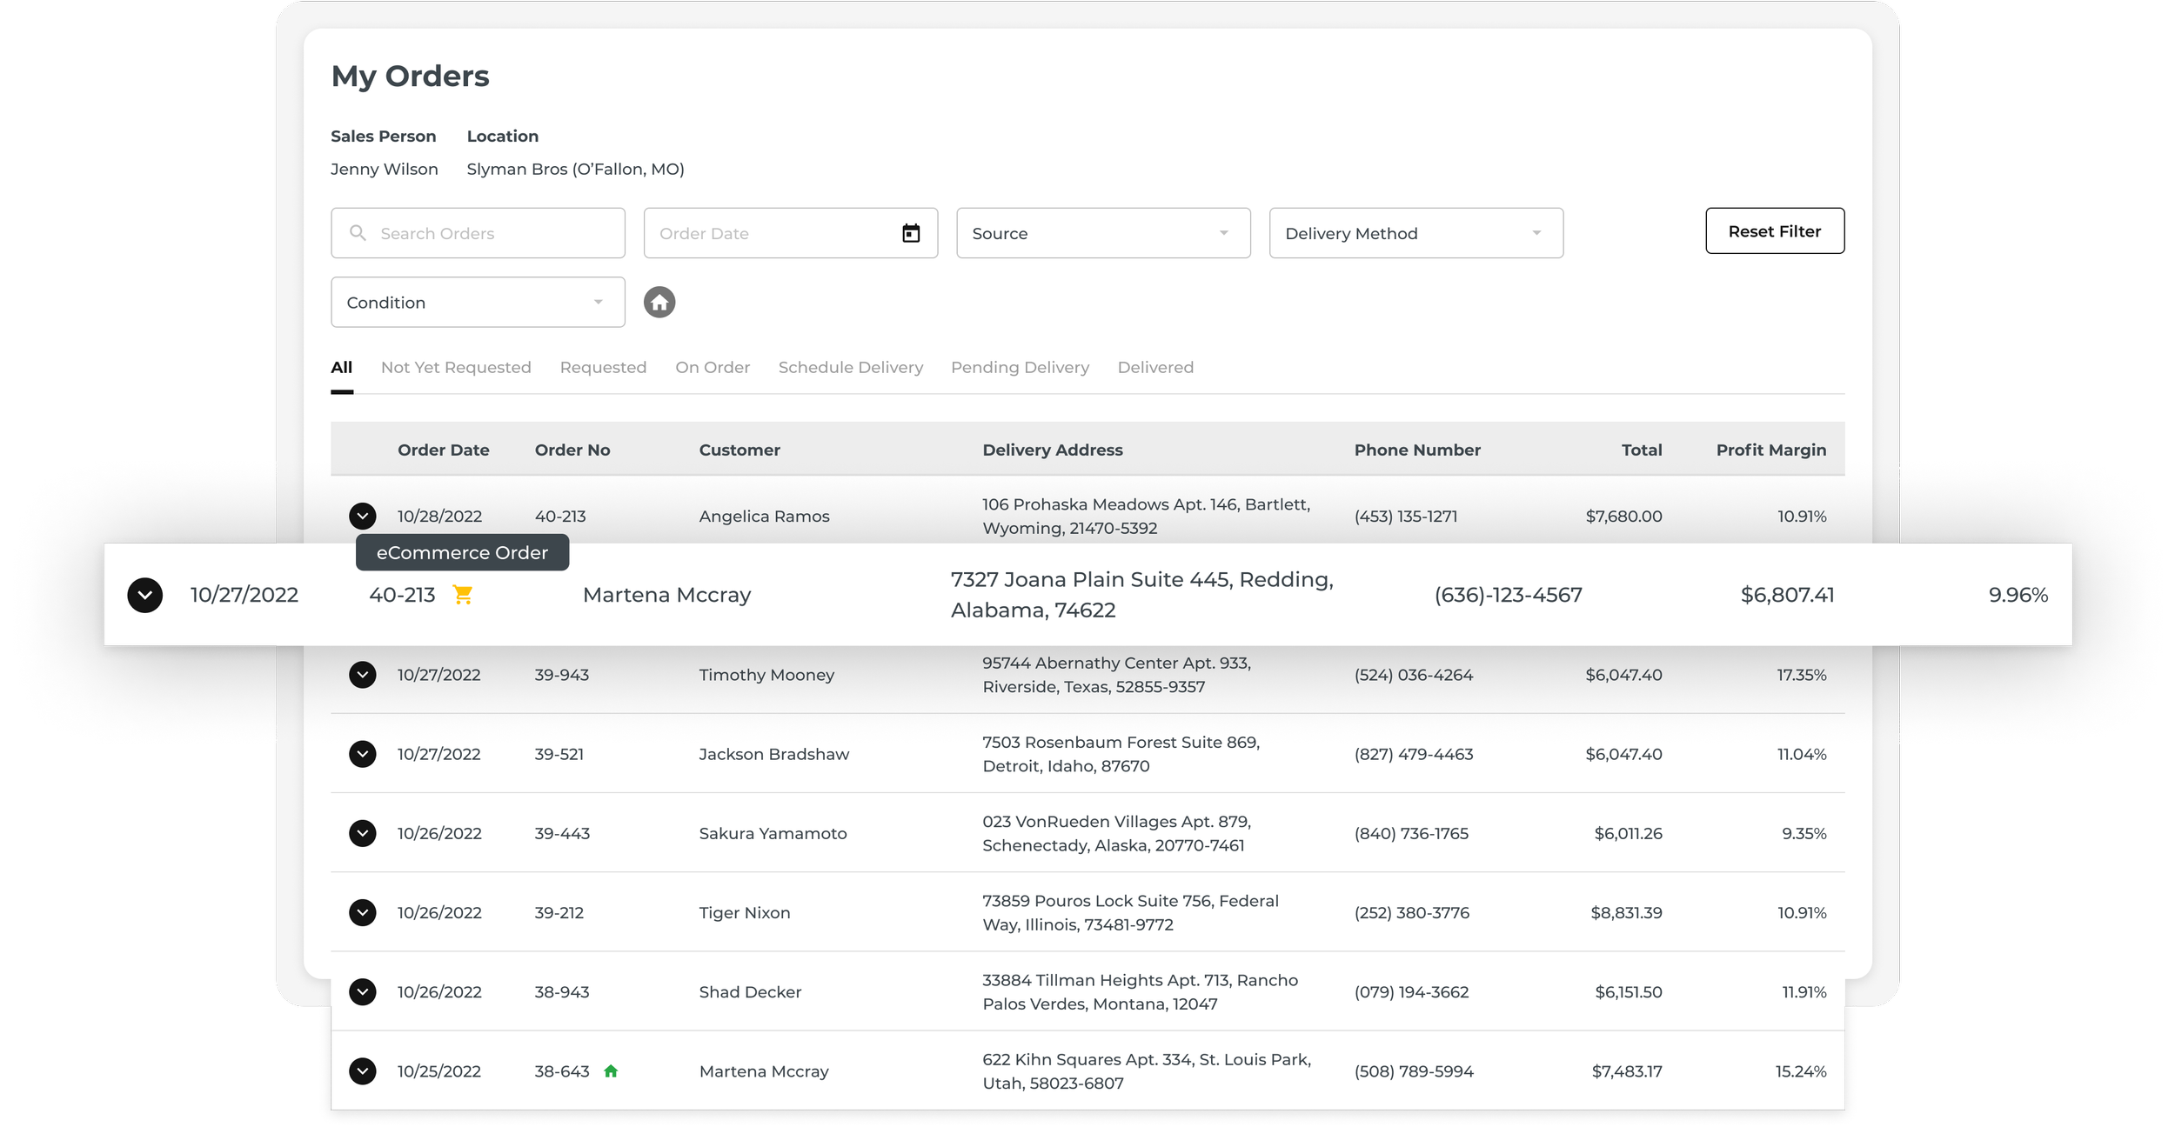Click the home filter icon below Condition

click(659, 302)
